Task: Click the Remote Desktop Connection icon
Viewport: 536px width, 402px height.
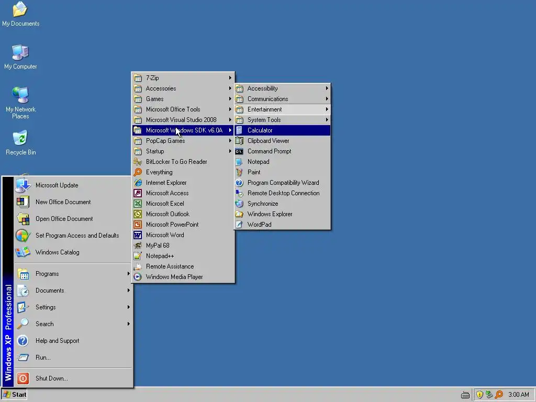Action: (x=239, y=193)
